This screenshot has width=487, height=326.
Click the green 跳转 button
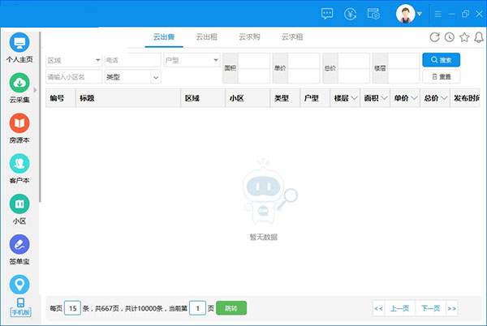pos(231,308)
